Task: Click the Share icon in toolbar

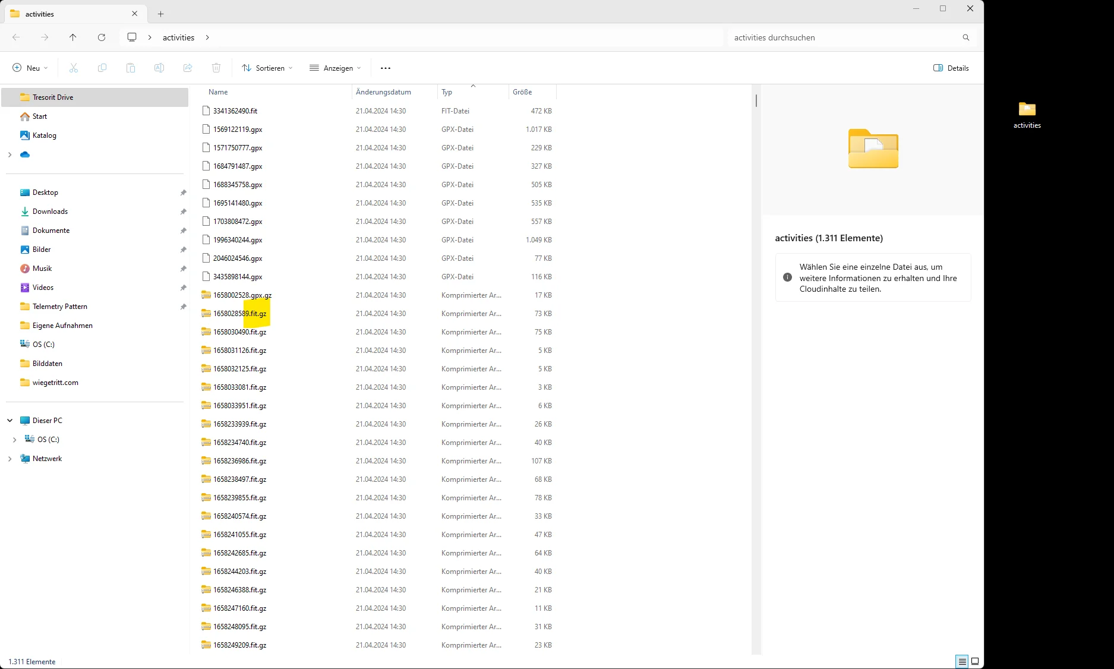Action: pyautogui.click(x=188, y=68)
